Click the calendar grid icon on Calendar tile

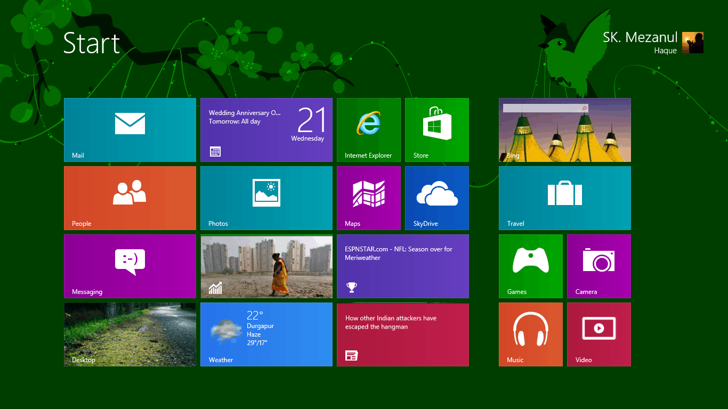click(215, 152)
